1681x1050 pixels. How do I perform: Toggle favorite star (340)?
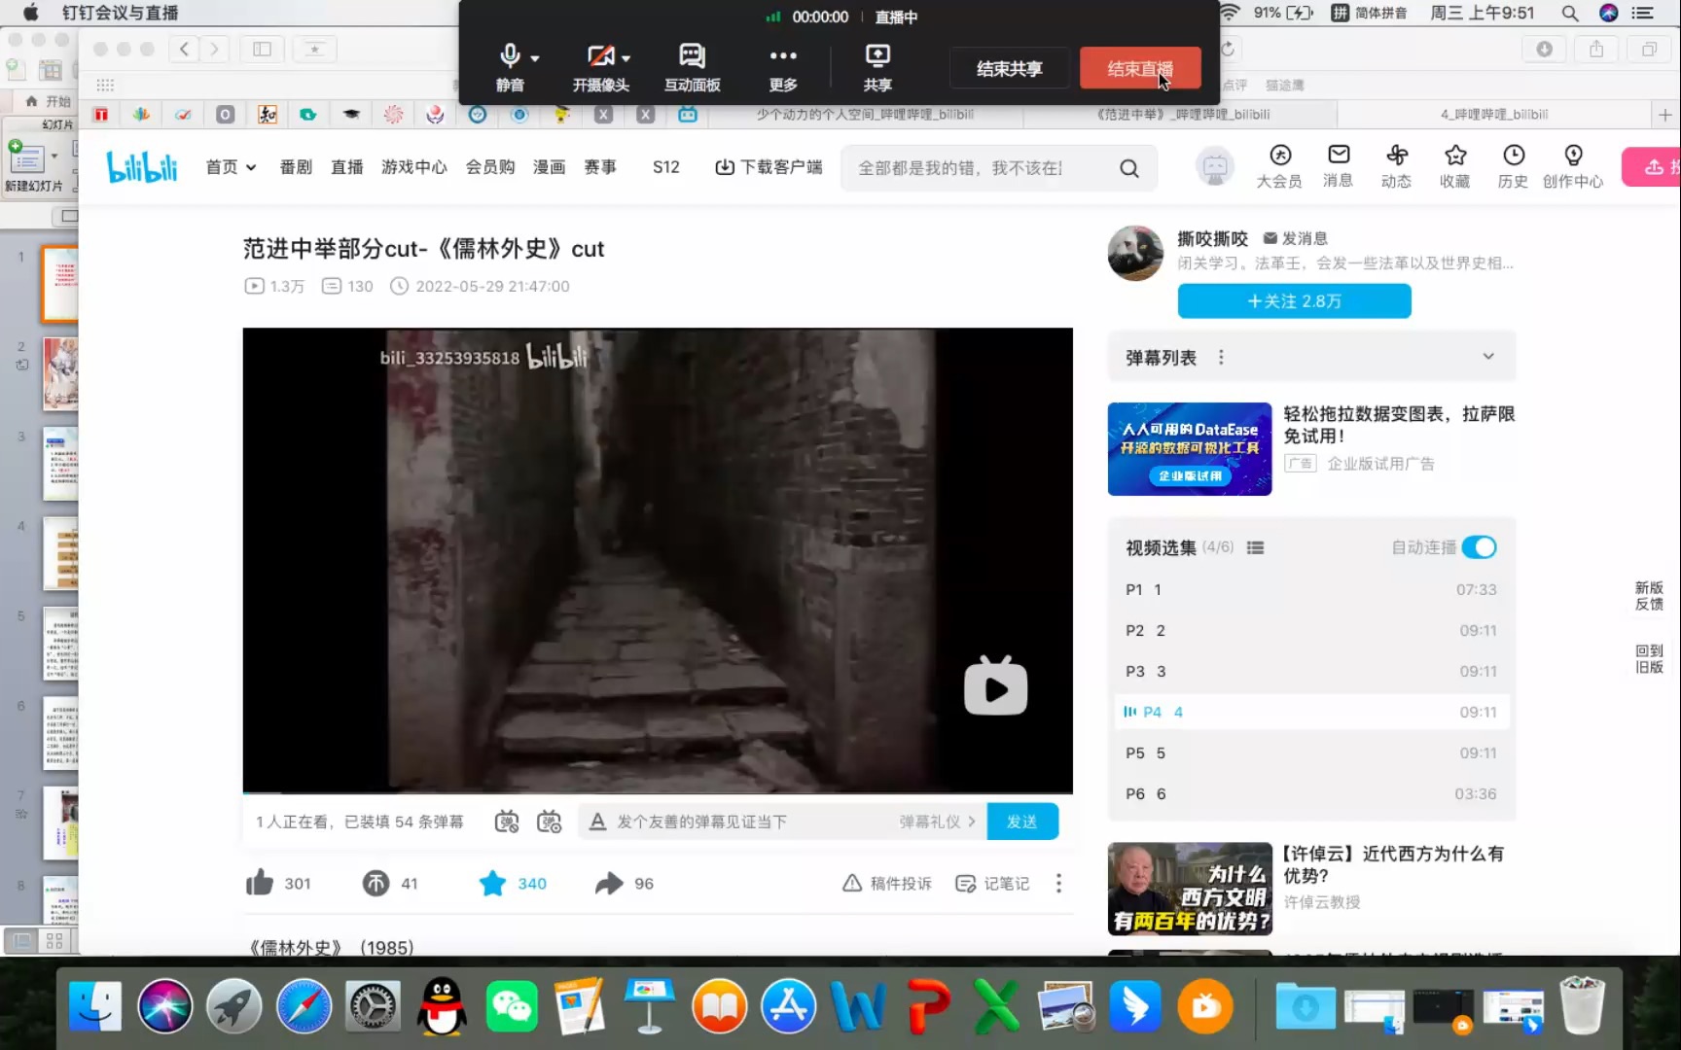pyautogui.click(x=513, y=883)
